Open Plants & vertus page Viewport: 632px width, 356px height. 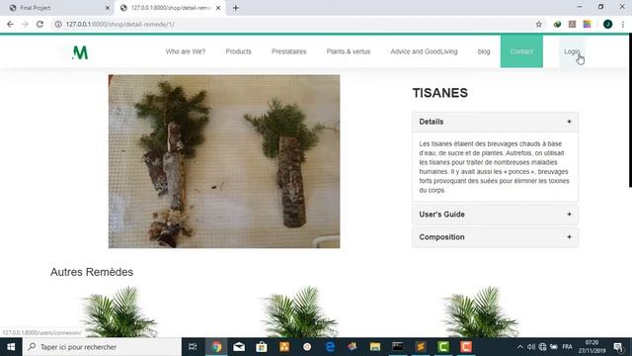(x=349, y=51)
